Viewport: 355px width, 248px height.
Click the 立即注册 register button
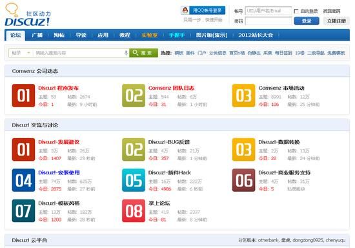tap(336, 21)
